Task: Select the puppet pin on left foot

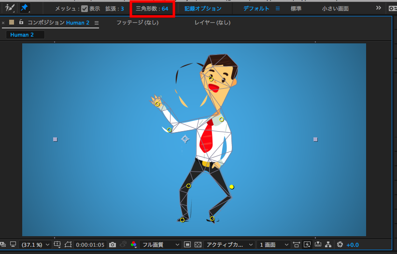Action: pos(182,220)
